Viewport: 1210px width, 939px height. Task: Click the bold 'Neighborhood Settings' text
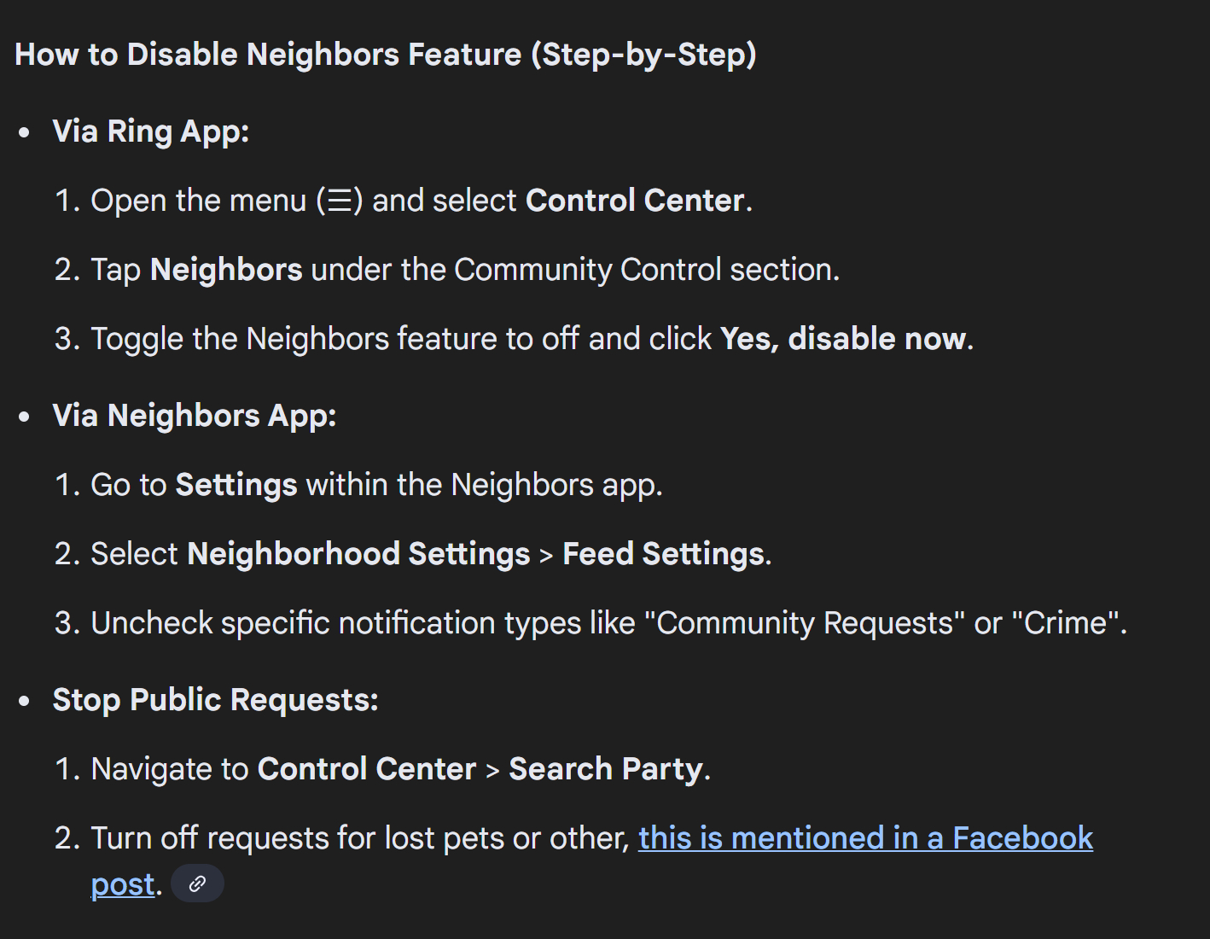tap(358, 554)
